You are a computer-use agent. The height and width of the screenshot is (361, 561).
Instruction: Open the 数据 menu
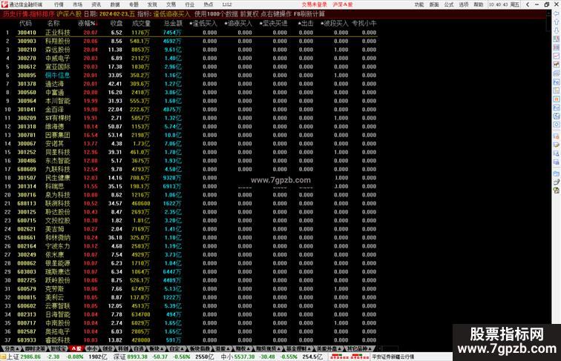click(115, 4)
